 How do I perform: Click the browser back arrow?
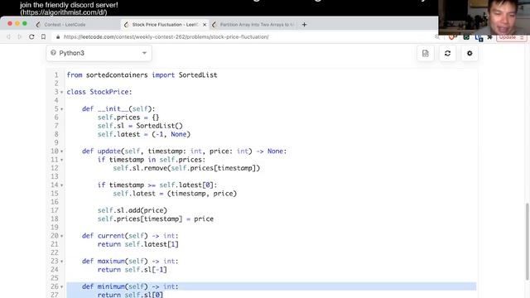pyautogui.click(x=8, y=36)
